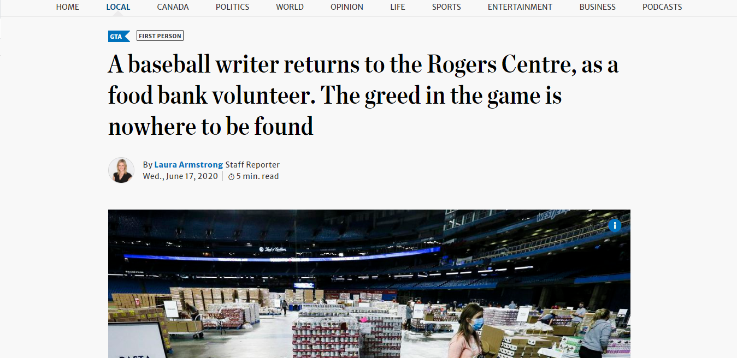Open the Business section
This screenshot has width=737, height=358.
tap(597, 7)
